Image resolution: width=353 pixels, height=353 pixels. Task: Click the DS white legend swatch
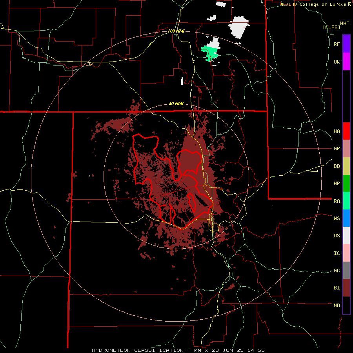point(346,235)
